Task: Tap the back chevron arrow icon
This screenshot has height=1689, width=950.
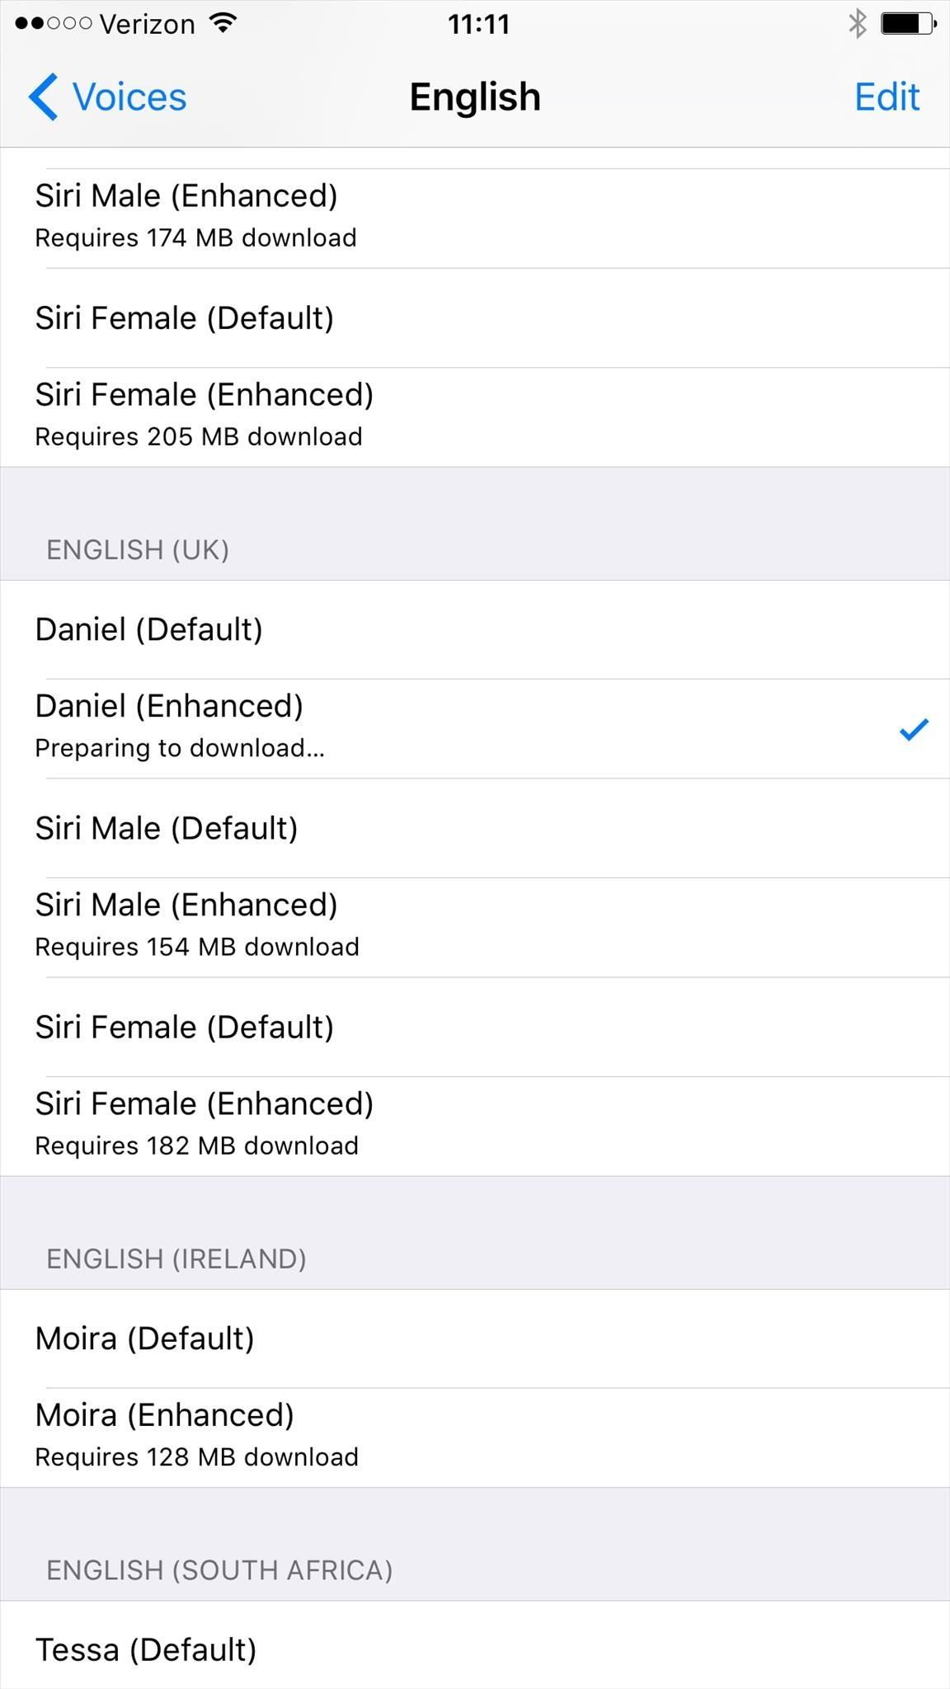Action: pos(44,97)
